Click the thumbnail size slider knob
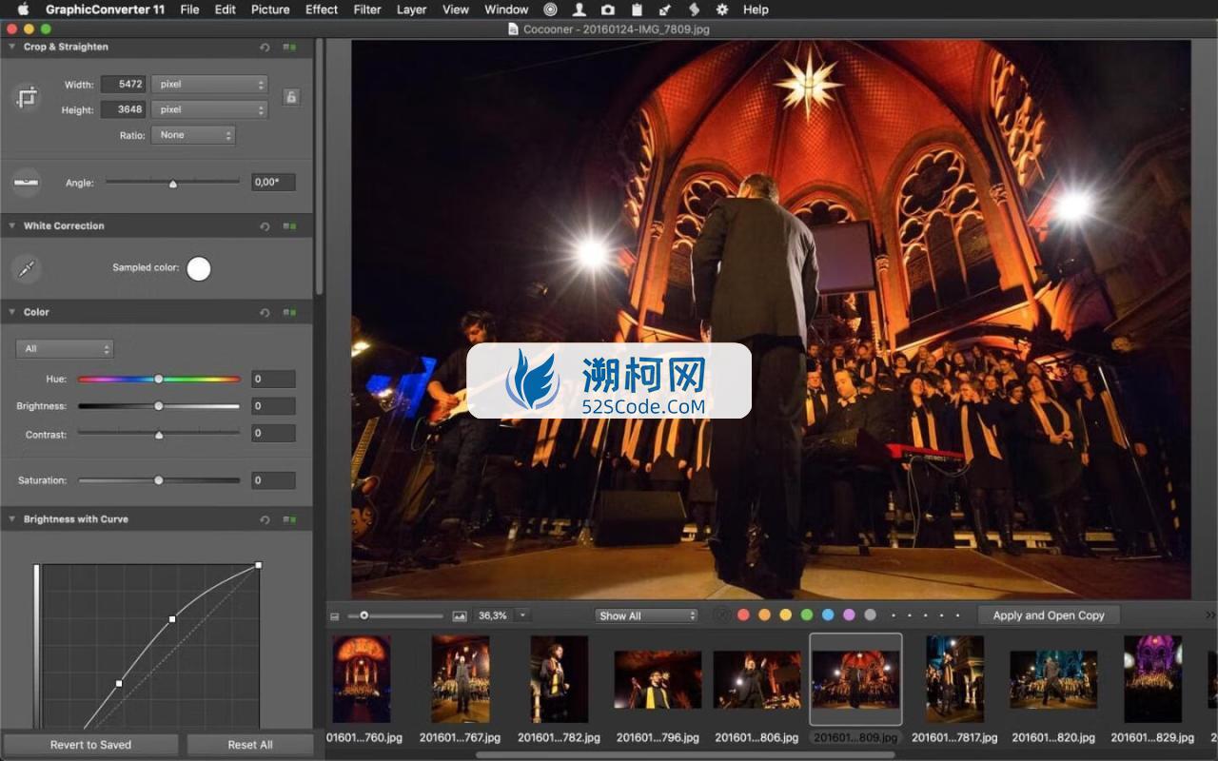Screen dimensions: 1218x761 tap(363, 615)
